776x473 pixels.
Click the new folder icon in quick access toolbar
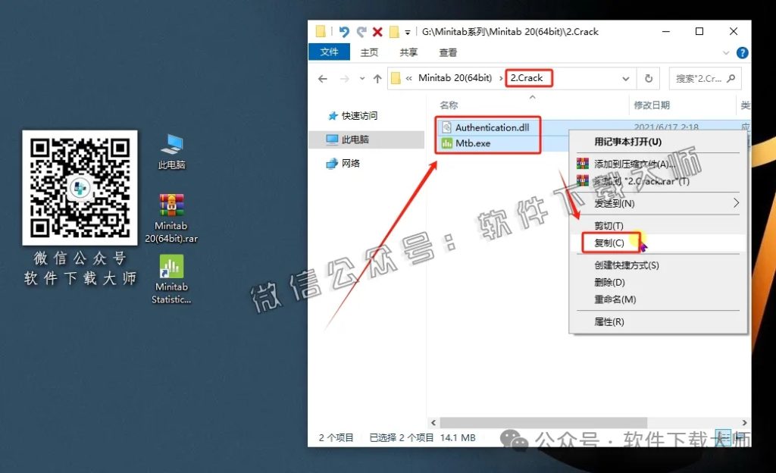(321, 31)
